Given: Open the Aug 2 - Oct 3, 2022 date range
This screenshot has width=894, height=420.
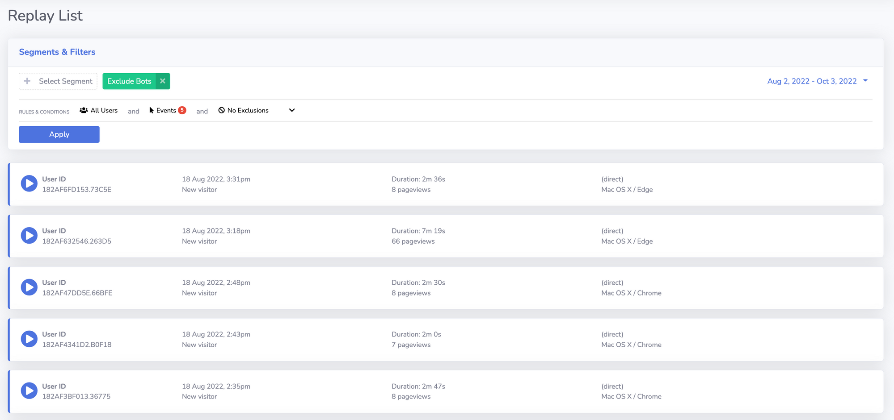Looking at the screenshot, I should [x=812, y=81].
